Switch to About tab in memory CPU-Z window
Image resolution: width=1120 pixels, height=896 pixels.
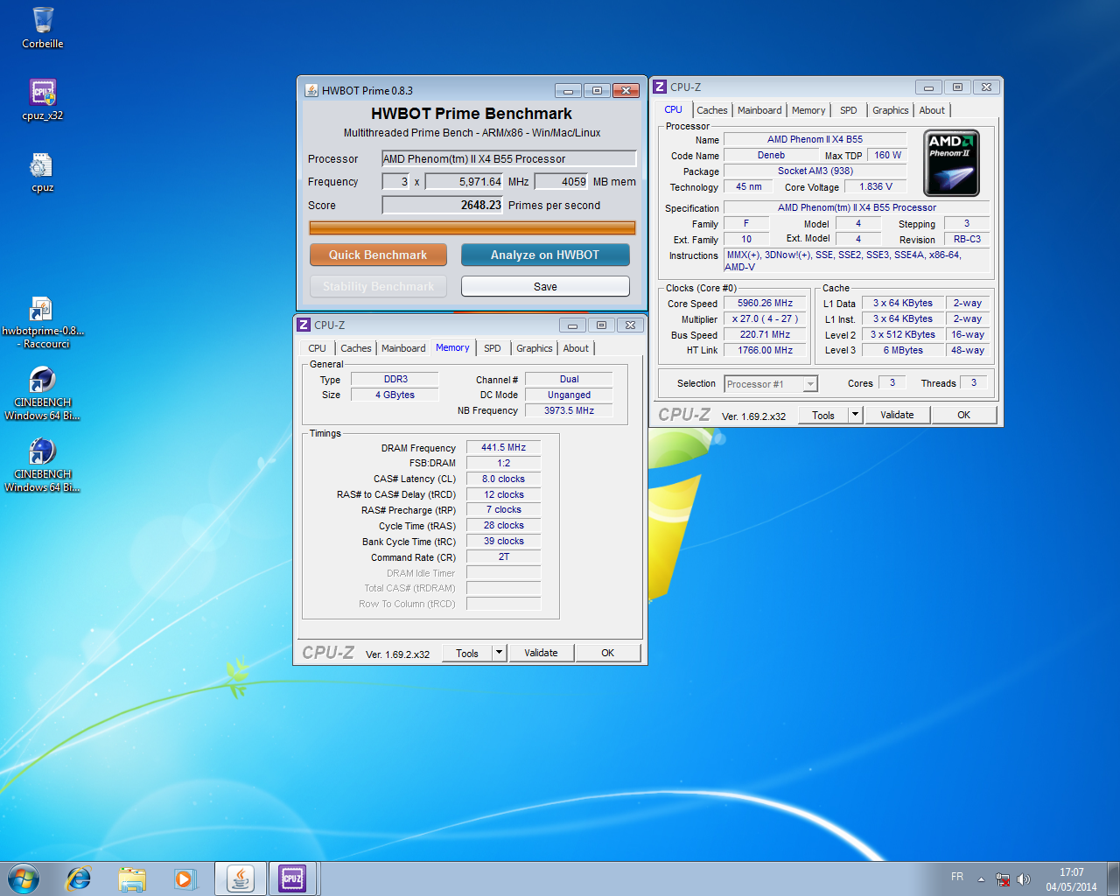pyautogui.click(x=576, y=348)
